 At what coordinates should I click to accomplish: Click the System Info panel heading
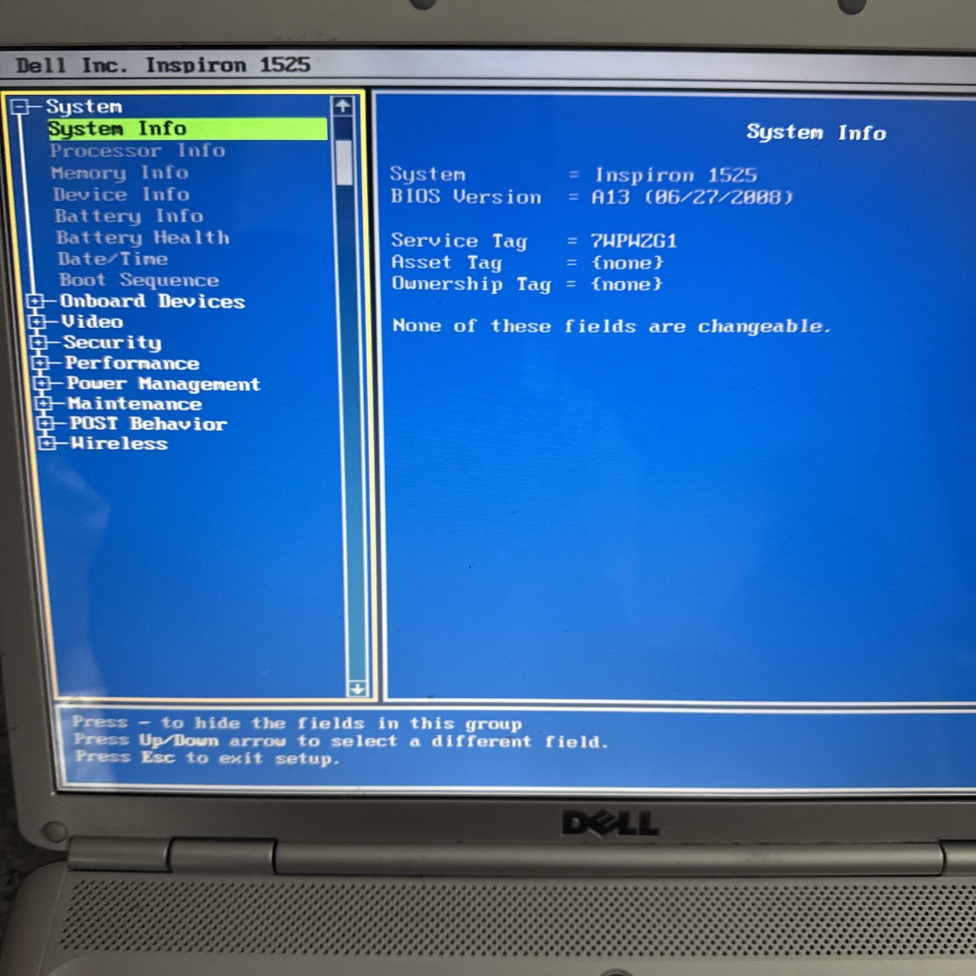tap(816, 132)
